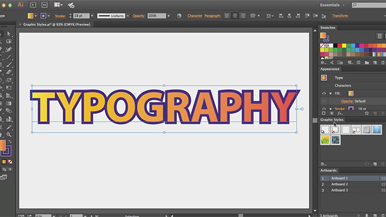The image size is (386, 217).
Task: Pick the black swatch in Swatches panel
Action: pos(335,46)
